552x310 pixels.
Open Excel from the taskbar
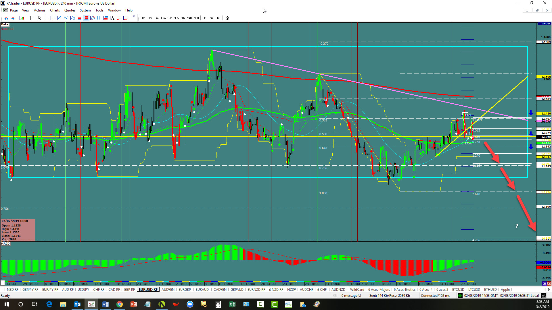(x=232, y=304)
